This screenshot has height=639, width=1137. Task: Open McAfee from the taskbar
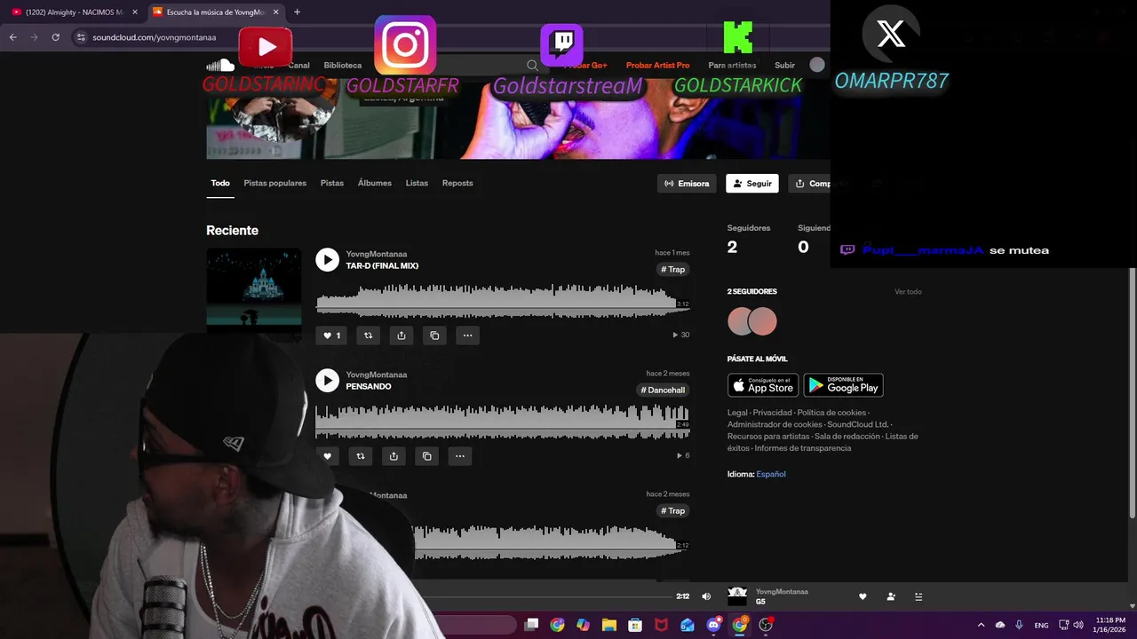click(x=661, y=625)
